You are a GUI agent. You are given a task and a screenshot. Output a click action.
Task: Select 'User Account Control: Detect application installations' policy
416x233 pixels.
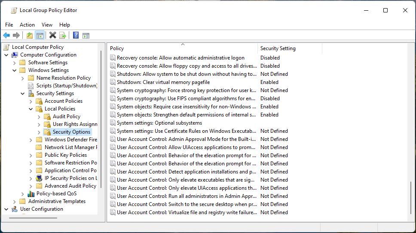pyautogui.click(x=186, y=172)
